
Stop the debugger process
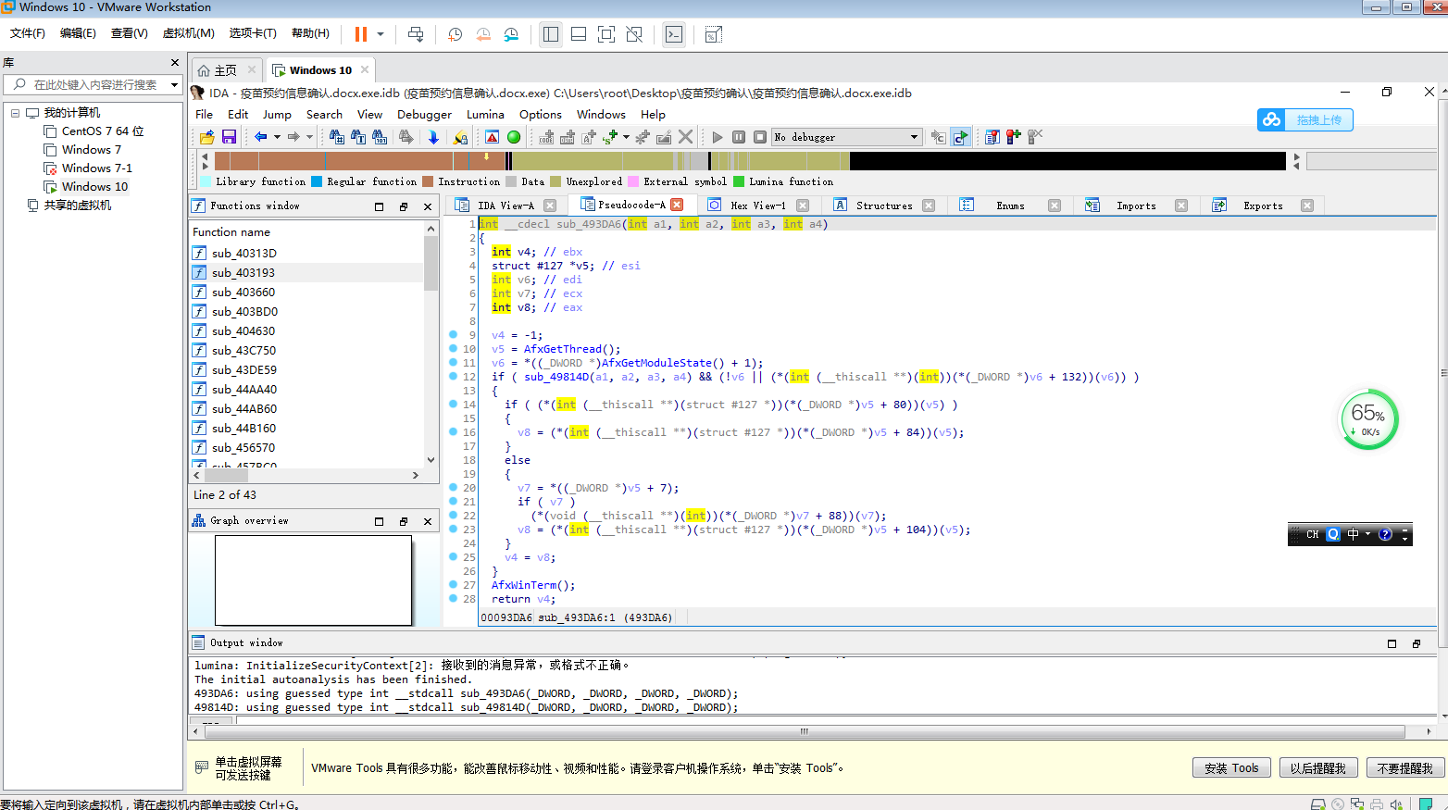(x=760, y=137)
